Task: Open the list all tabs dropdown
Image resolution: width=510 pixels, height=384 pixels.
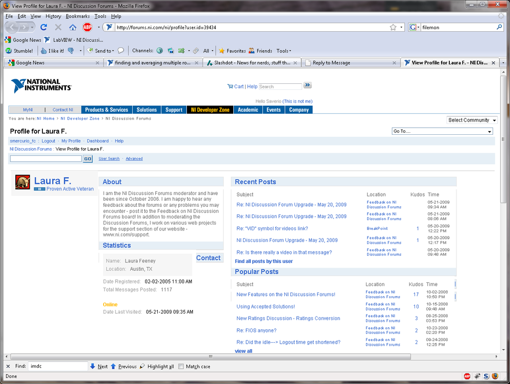Action: [503, 62]
